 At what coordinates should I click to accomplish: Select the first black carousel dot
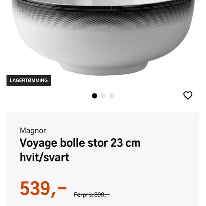(94, 96)
